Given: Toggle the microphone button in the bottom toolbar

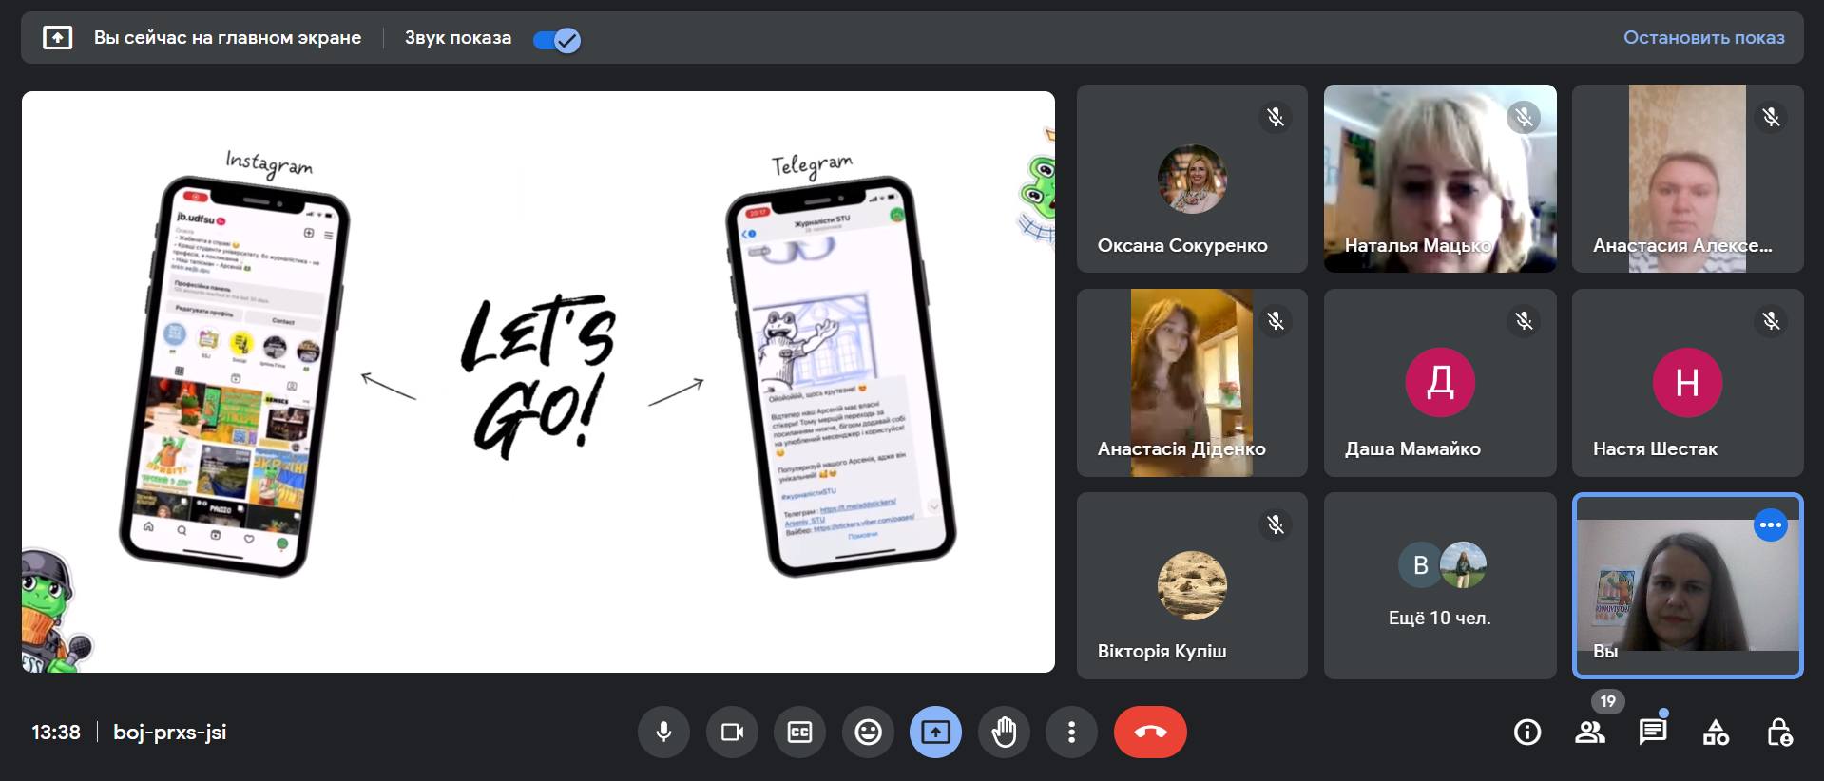Looking at the screenshot, I should pos(663,732).
